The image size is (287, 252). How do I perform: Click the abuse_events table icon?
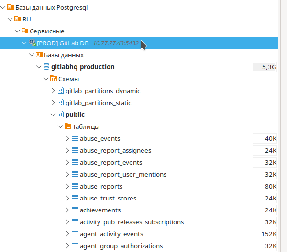coord(75,138)
